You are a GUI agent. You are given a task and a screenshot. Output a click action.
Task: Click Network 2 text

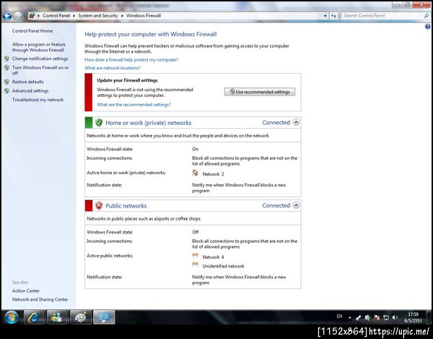213,174
